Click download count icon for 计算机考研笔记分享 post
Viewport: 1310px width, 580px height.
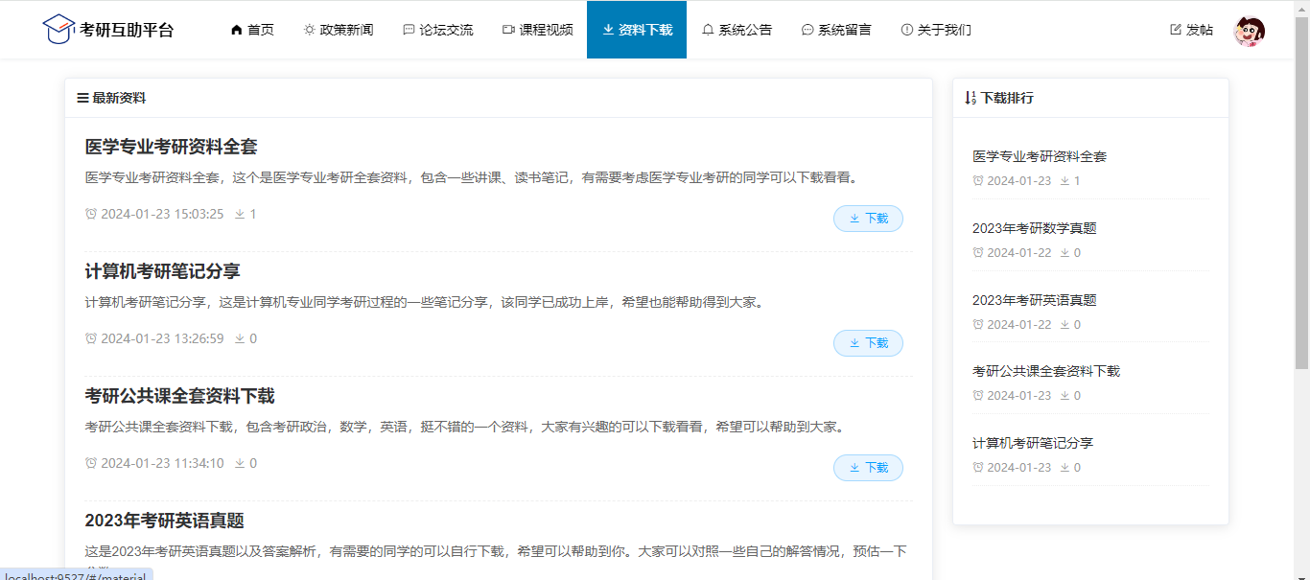[240, 338]
